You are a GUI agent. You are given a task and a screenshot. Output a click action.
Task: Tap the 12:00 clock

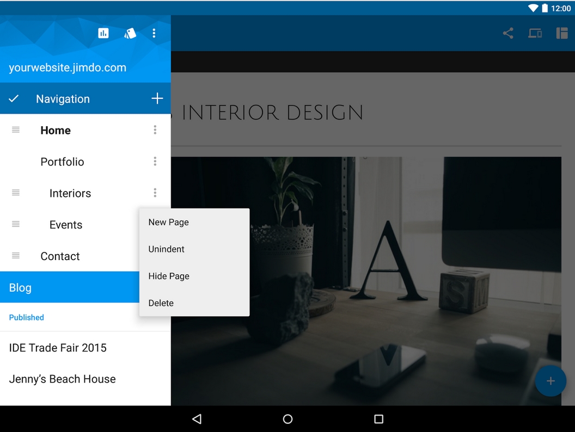pyautogui.click(x=561, y=8)
